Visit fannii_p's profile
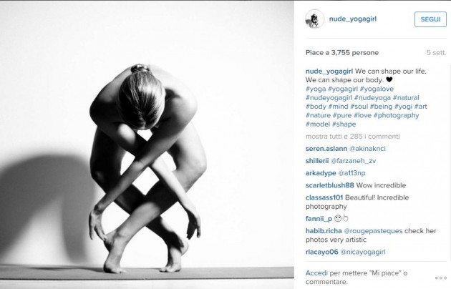 pyautogui.click(x=319, y=219)
